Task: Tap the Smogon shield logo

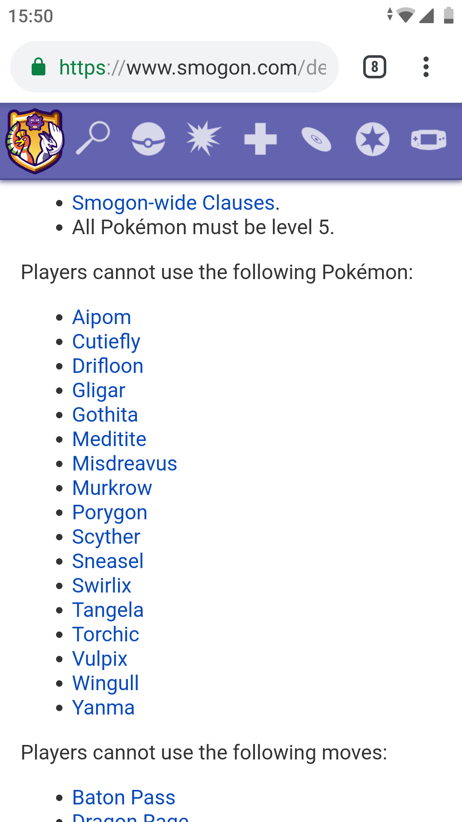Action: pyautogui.click(x=35, y=140)
